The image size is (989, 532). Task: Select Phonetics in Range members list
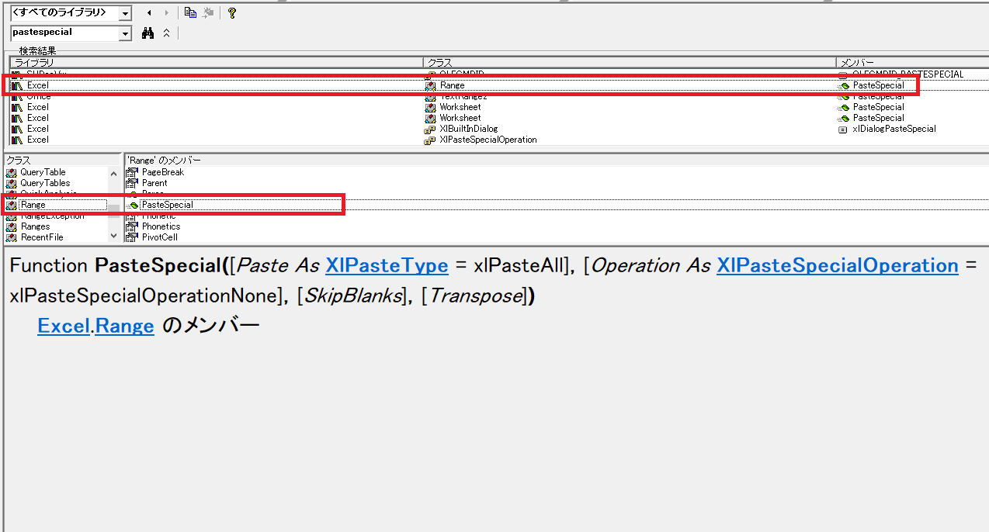(161, 226)
